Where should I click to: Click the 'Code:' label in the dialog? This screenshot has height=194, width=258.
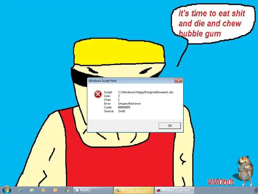pyautogui.click(x=108, y=107)
